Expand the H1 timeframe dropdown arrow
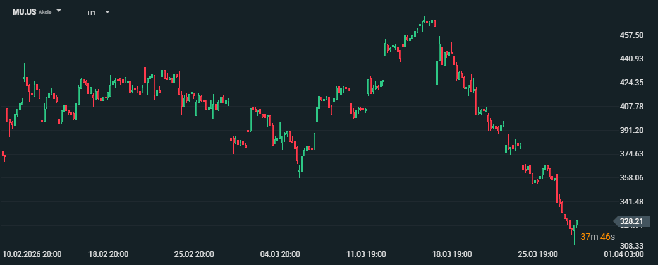The image size is (658, 265). (x=107, y=12)
